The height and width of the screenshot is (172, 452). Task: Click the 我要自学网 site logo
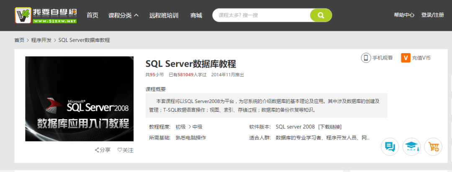pyautogui.click(x=46, y=15)
